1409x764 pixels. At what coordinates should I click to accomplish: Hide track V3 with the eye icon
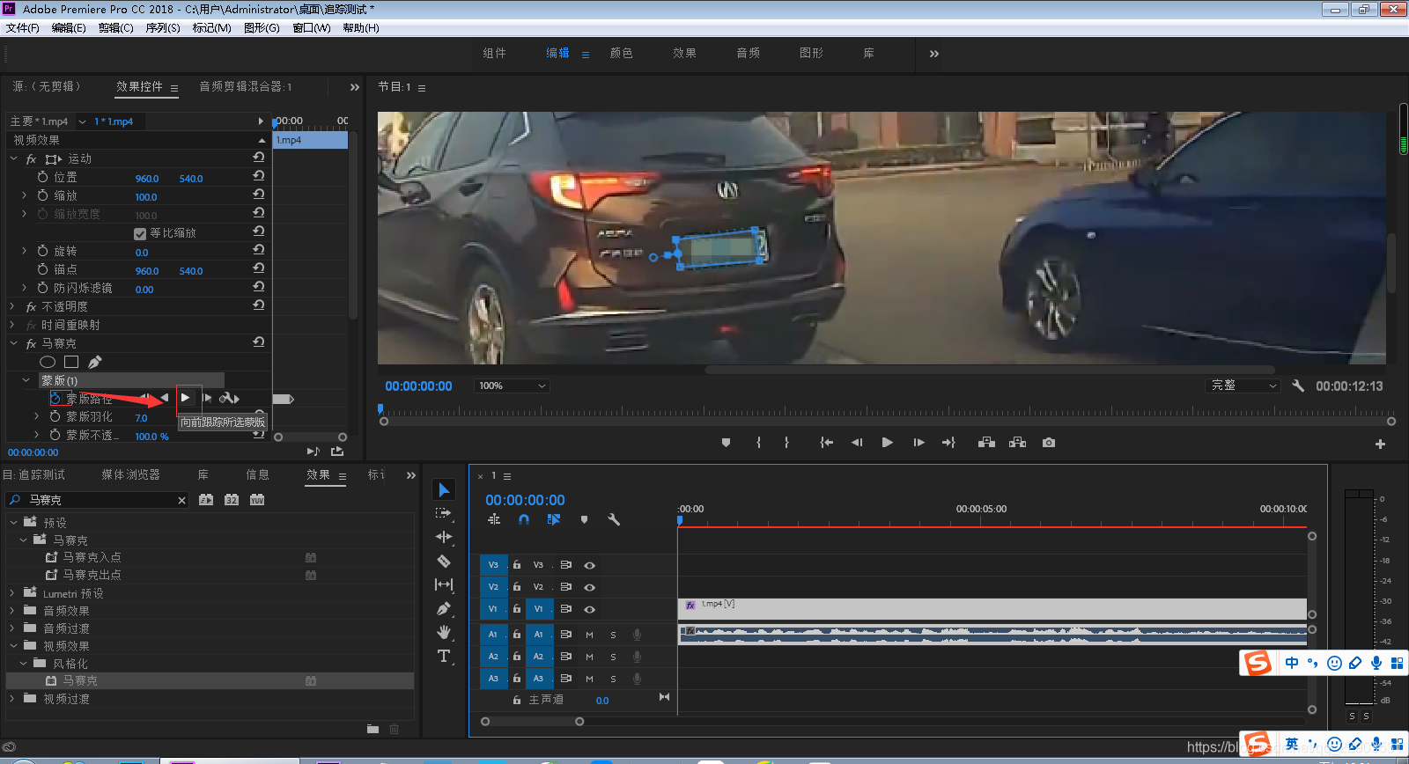click(x=590, y=565)
